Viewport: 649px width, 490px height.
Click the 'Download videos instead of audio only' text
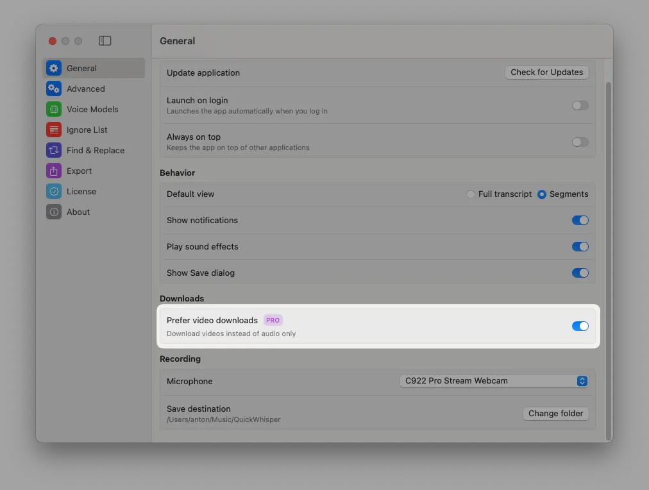pyautogui.click(x=231, y=334)
